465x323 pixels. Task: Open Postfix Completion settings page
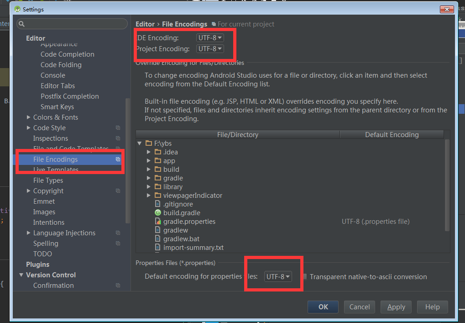(x=70, y=96)
